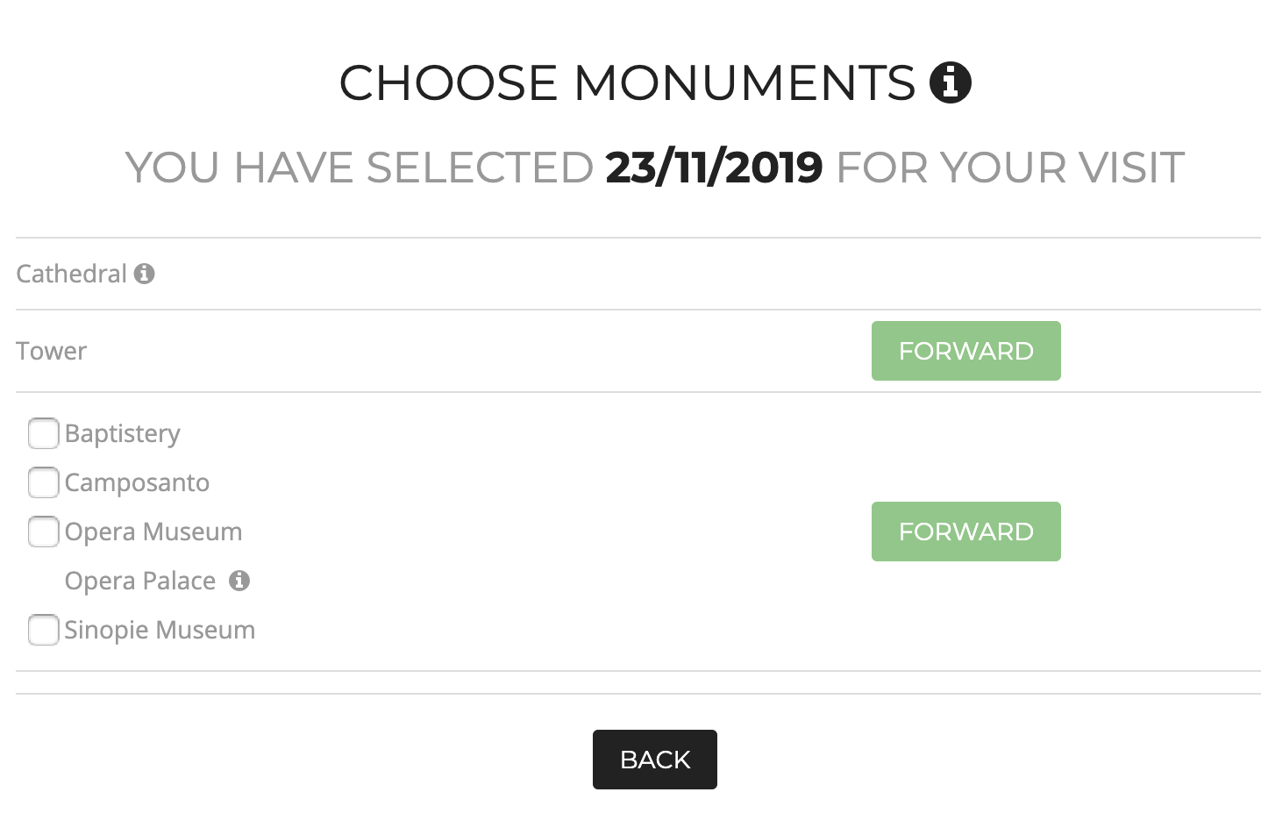Image resolution: width=1261 pixels, height=835 pixels.
Task: Click the Cathedral info icon
Action: 145,274
